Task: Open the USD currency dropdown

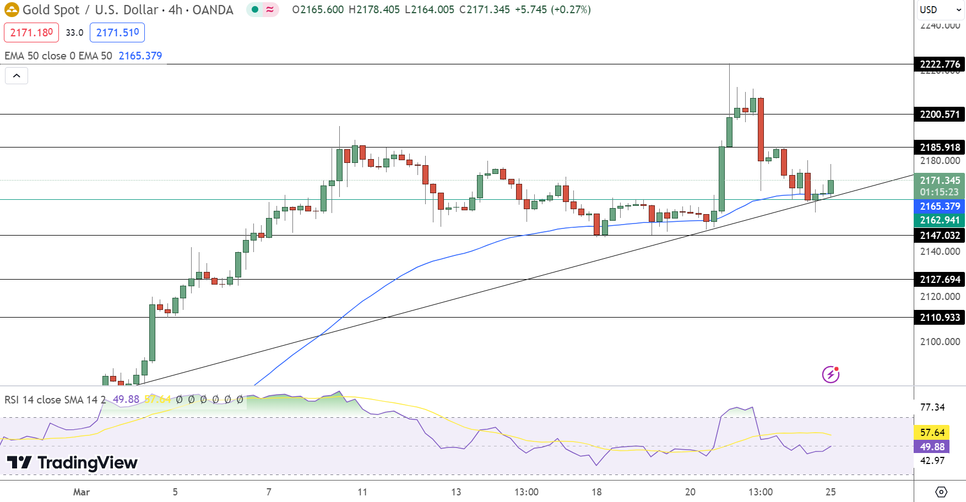Action: click(940, 9)
